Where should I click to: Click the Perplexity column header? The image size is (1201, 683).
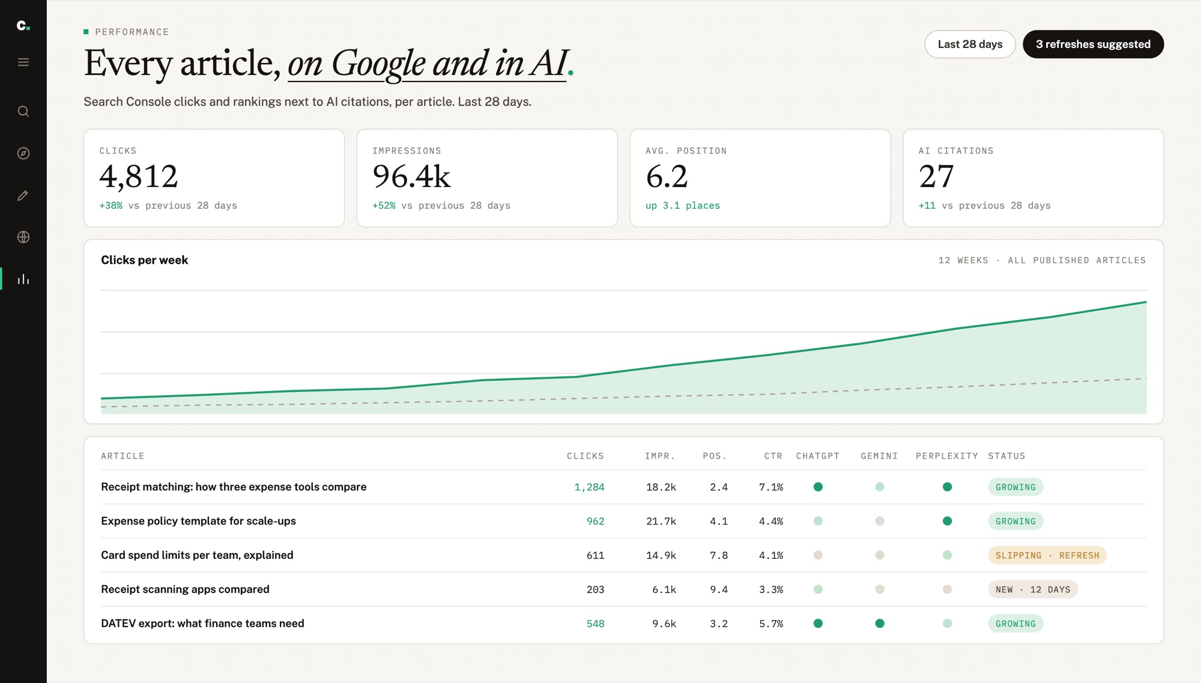click(947, 456)
